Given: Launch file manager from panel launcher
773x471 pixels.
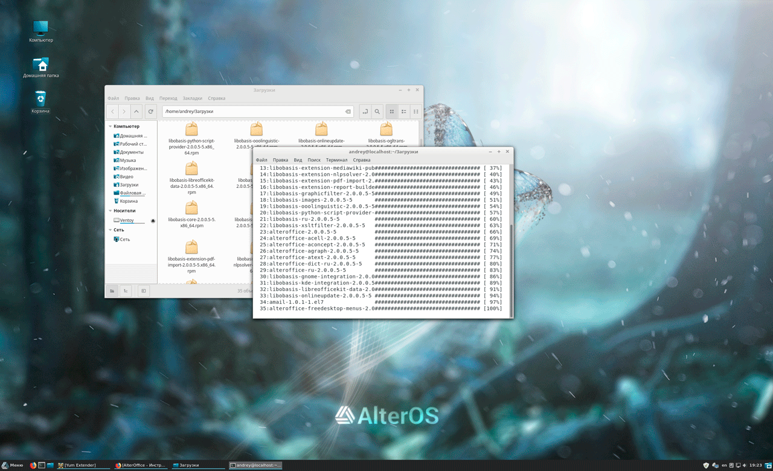Looking at the screenshot, I should coord(50,465).
